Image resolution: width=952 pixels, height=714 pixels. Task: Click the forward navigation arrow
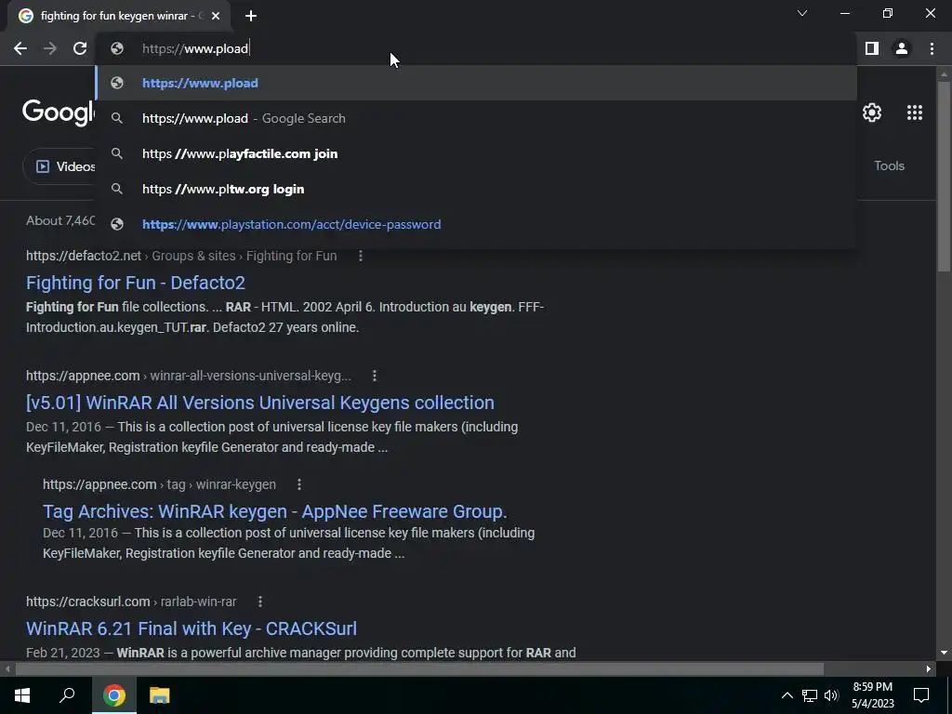(50, 48)
